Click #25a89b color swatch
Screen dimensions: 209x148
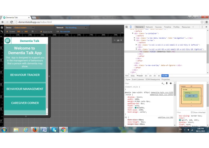(136, 108)
